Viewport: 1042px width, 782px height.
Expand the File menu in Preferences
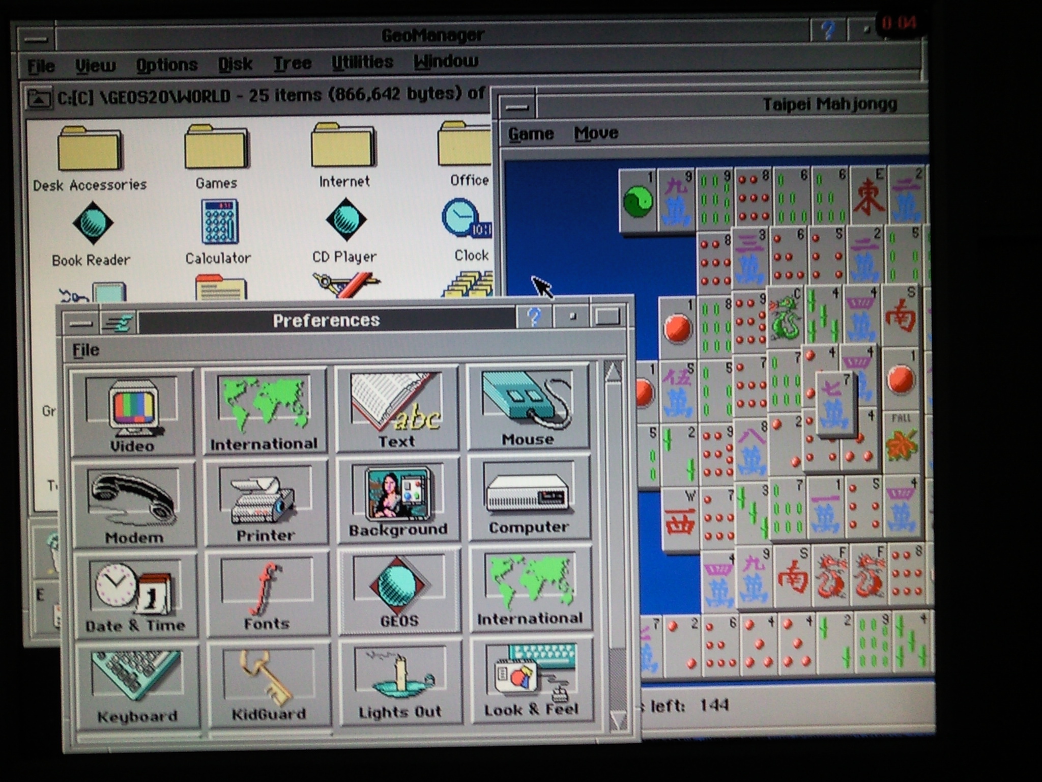(85, 350)
